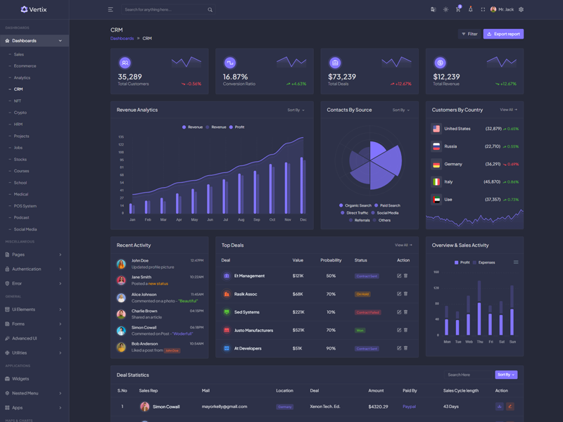Click the Thu bar in Overview chart

click(479, 318)
